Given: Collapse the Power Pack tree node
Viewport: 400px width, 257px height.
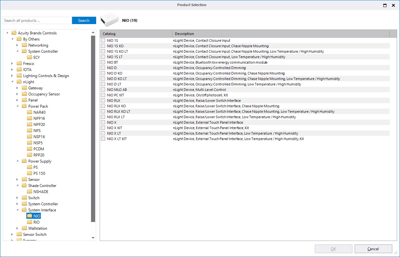Looking at the screenshot, I should coord(17,106).
